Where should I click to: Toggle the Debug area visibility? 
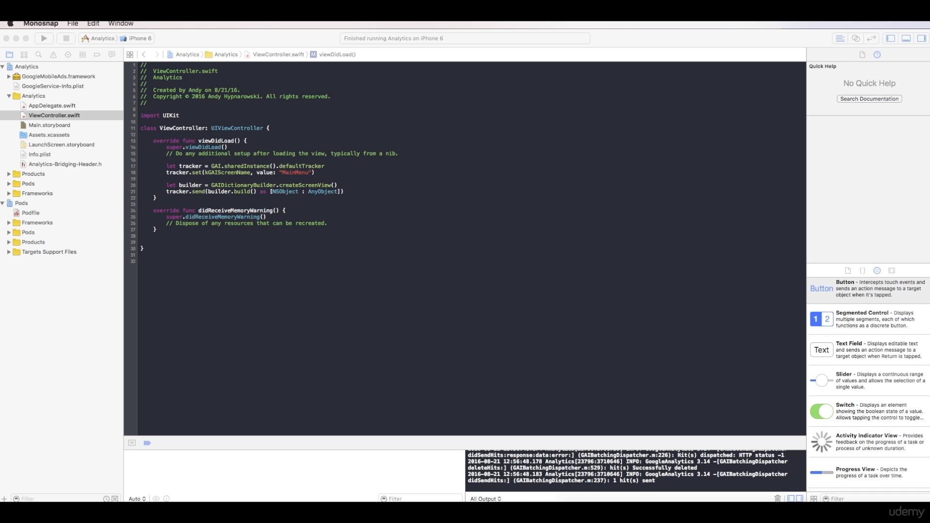click(x=906, y=38)
